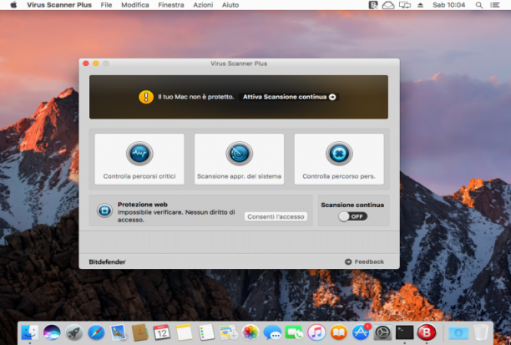Open the Finestra menu
511x345 pixels.
(171, 5)
